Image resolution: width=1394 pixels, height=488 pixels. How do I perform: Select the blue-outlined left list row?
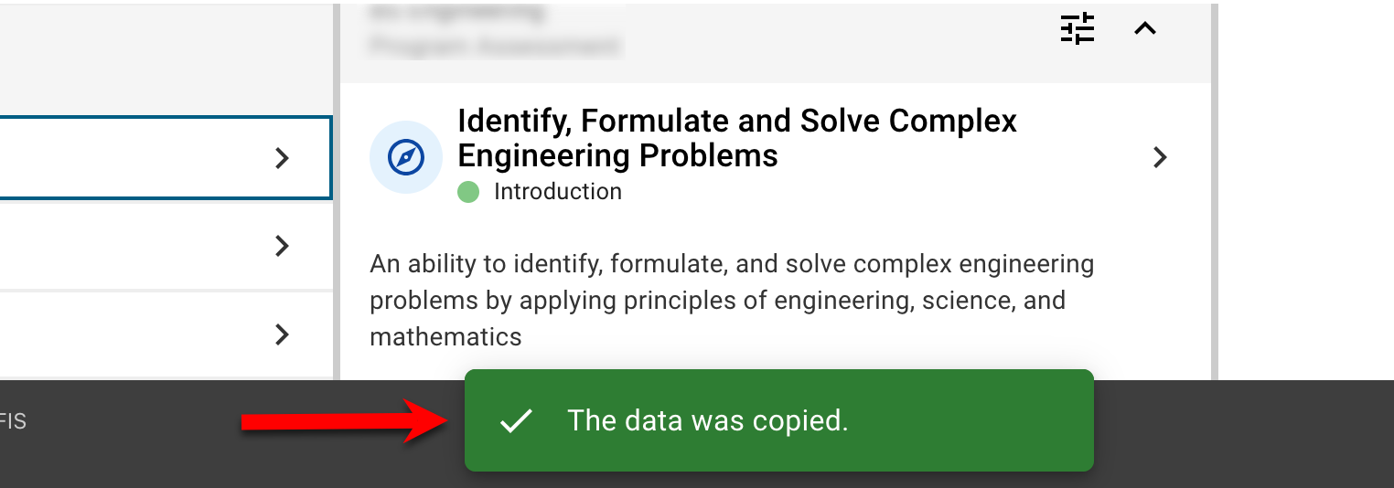137,158
